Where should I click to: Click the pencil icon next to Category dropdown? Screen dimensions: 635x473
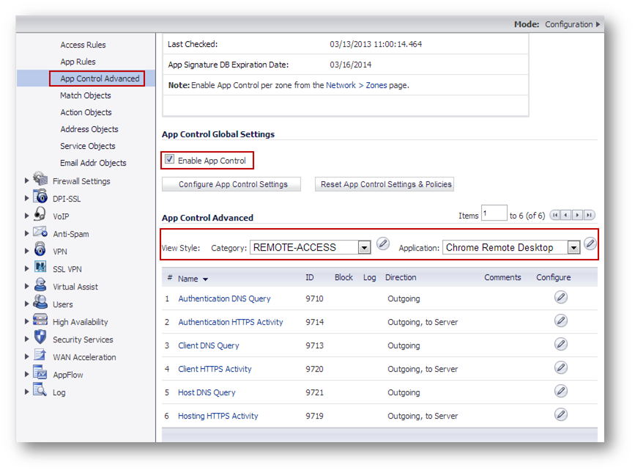pos(382,244)
